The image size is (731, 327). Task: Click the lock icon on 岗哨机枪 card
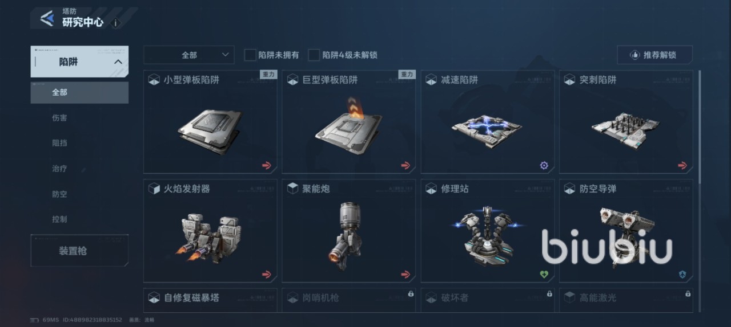point(411,294)
